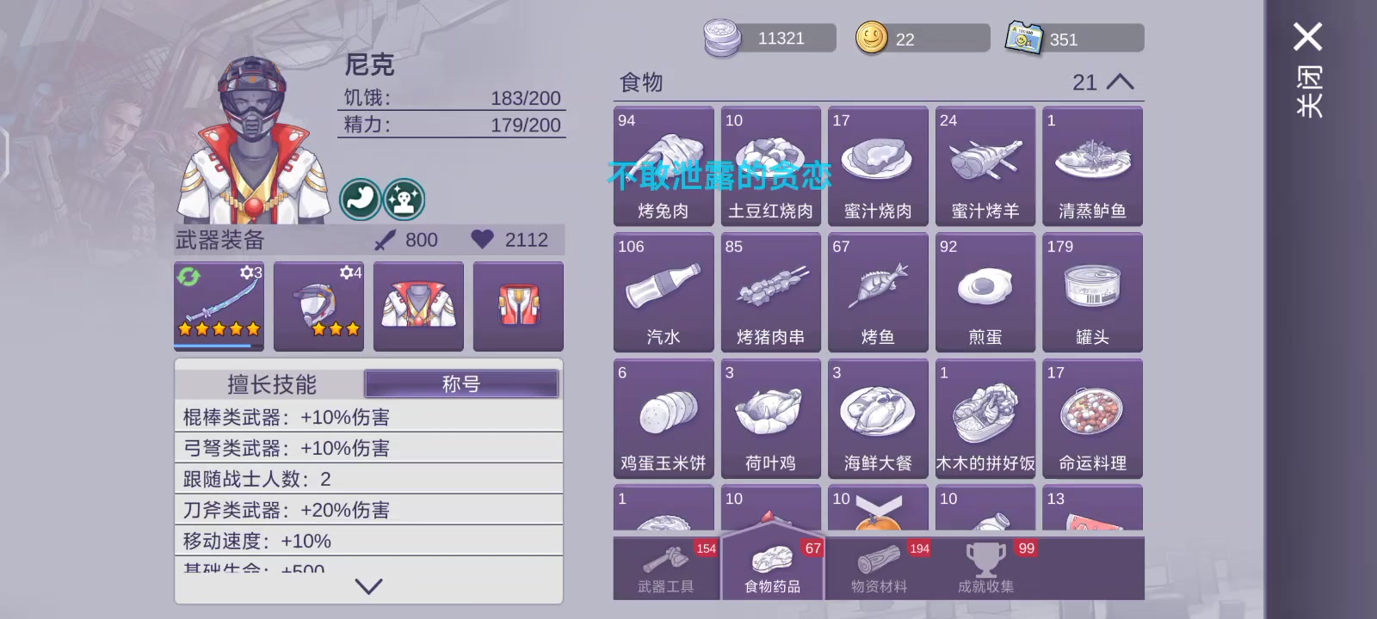This screenshot has width=1377, height=619.
Task: Select the 罐头 canned food item
Action: [1092, 292]
